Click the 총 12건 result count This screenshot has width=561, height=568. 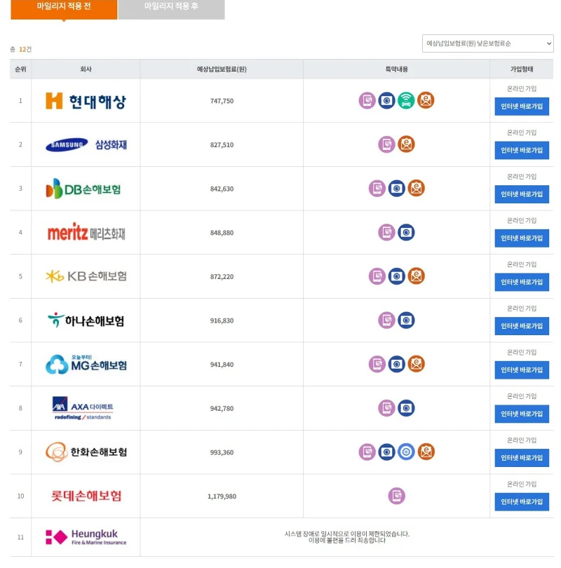(x=21, y=49)
